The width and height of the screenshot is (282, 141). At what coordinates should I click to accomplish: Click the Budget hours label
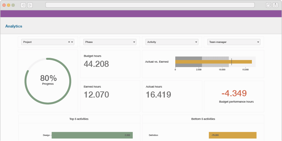coord(92,56)
